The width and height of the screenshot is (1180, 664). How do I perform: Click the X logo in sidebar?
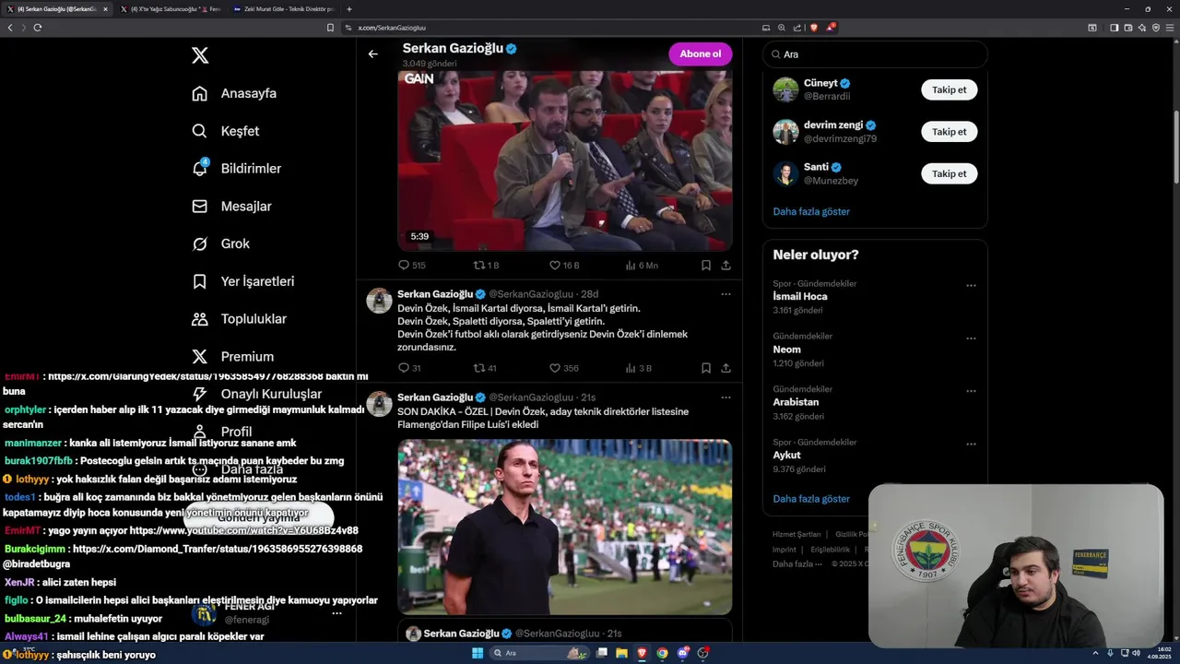click(x=200, y=55)
